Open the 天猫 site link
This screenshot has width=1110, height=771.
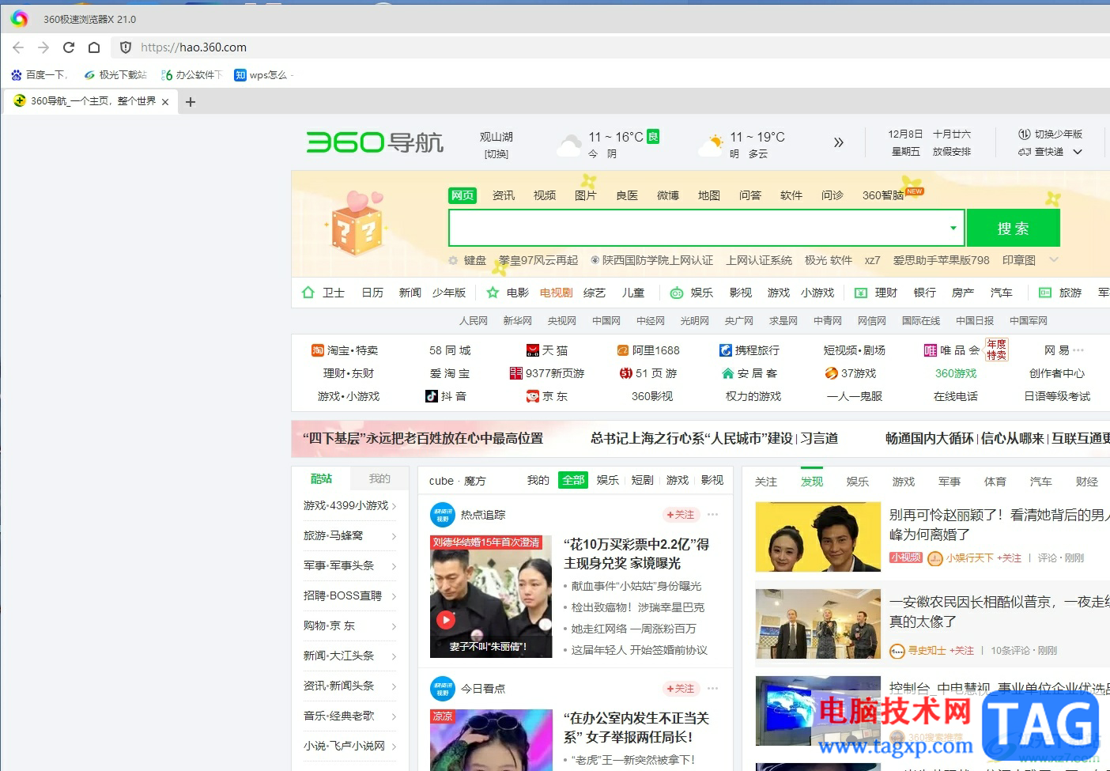(547, 350)
